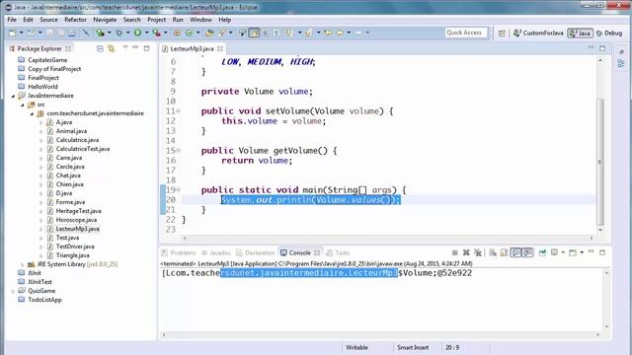The height and width of the screenshot is (355, 632).
Task: Toggle Show Console on Standard Error
Action: (x=527, y=252)
